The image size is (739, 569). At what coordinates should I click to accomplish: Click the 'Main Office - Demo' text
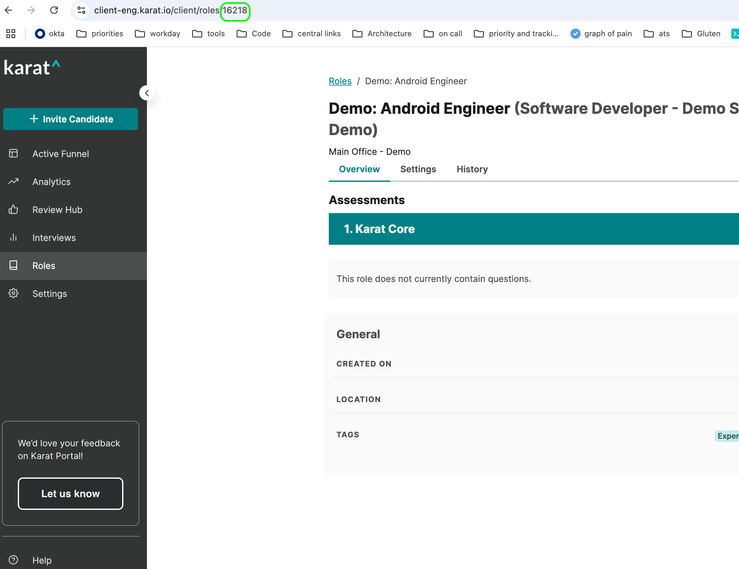369,152
